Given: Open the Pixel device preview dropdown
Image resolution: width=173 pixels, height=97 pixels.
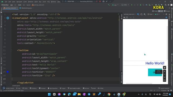Looking at the screenshot, I should [x=151, y=14].
